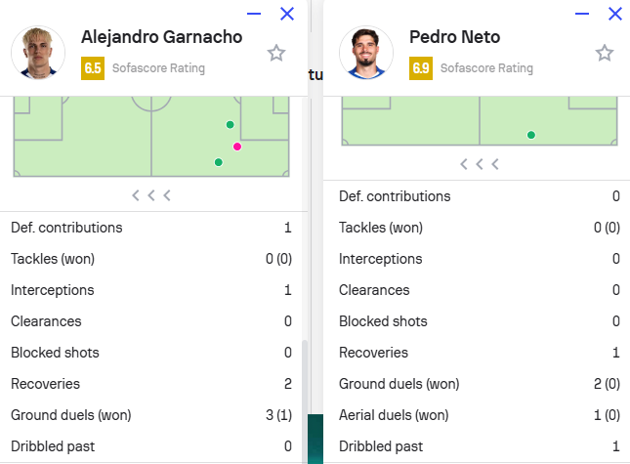Image resolution: width=630 pixels, height=464 pixels.
Task: Click Garnacho's 6.5 rating badge
Action: pos(93,68)
